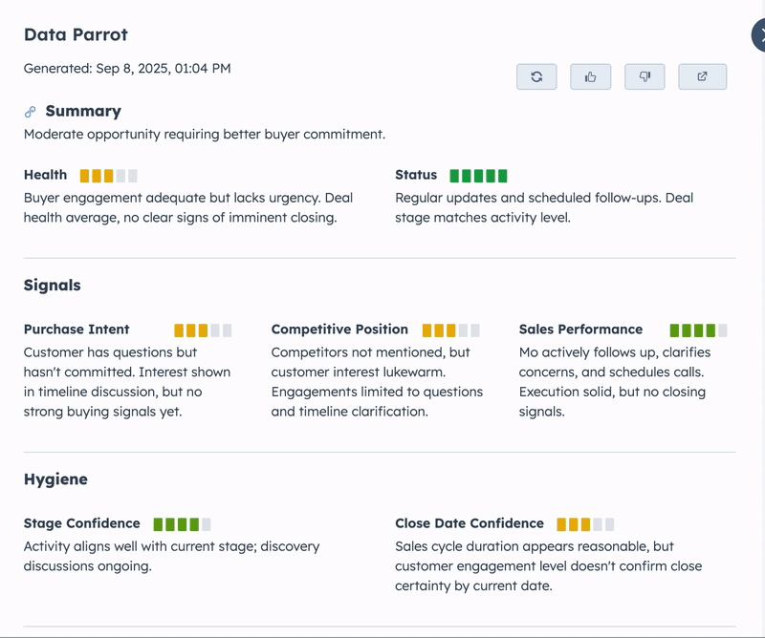Click the refresh icon to regenerate the report
The height and width of the screenshot is (638, 765).
(x=536, y=76)
